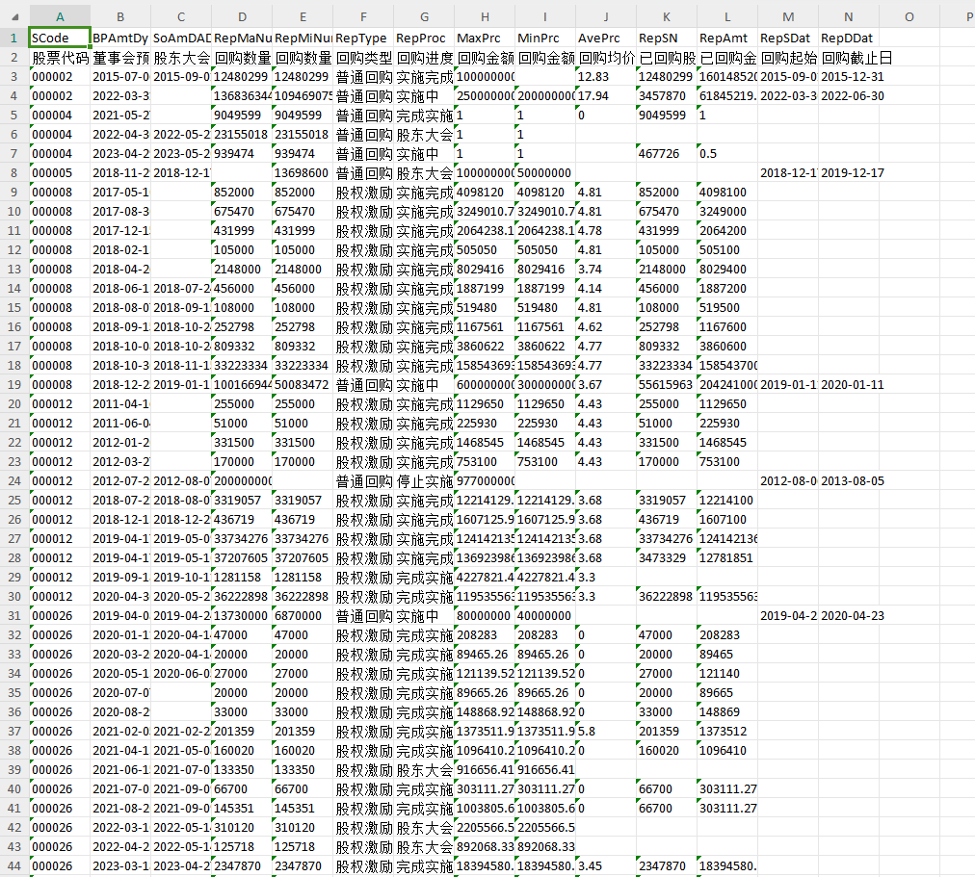Click the cell containing 0.5 in row 7
The width and height of the screenshot is (975, 877).
coord(726,153)
